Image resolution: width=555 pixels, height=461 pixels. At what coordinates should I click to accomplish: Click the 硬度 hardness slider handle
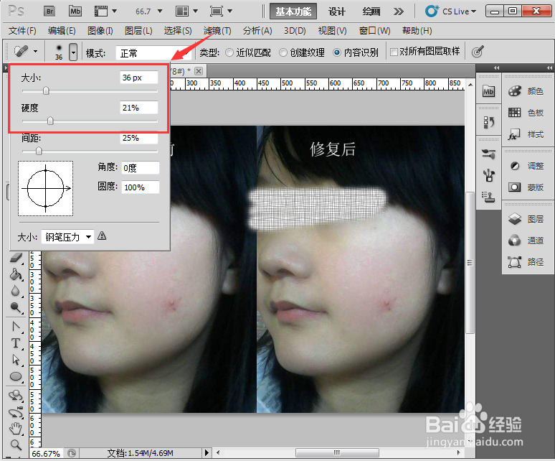point(50,121)
